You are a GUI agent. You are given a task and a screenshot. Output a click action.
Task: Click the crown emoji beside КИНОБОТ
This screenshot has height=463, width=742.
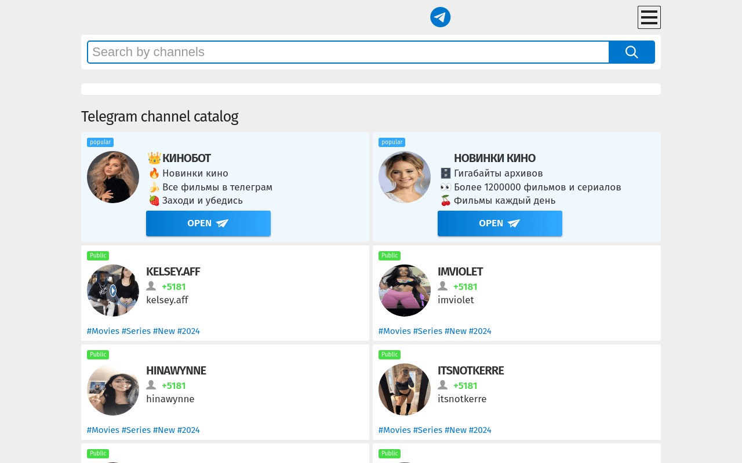click(154, 157)
